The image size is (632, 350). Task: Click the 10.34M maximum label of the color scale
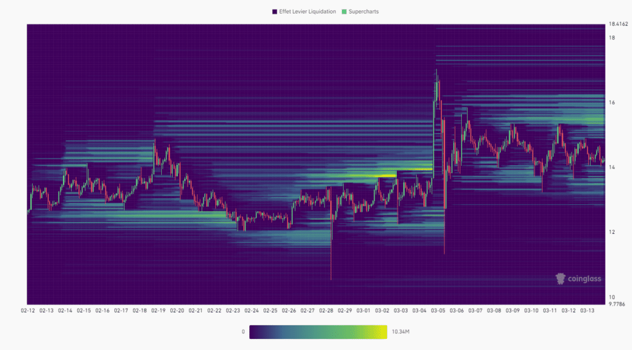(x=401, y=332)
